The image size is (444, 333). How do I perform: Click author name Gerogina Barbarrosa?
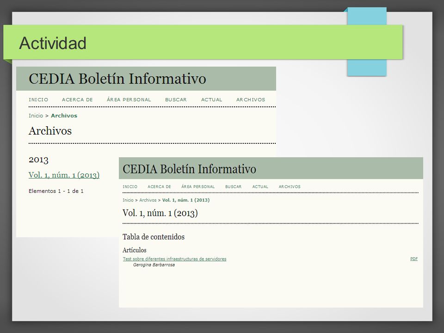[154, 265]
